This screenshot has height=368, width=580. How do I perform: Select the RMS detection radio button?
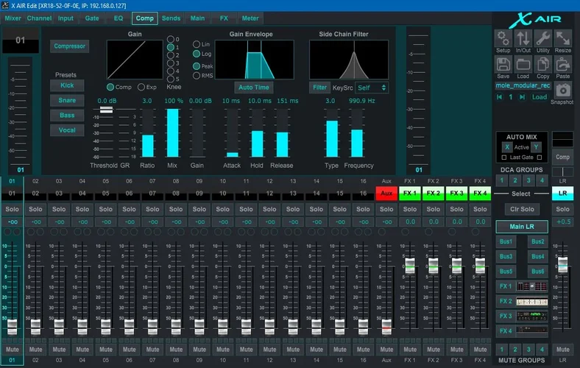point(197,75)
